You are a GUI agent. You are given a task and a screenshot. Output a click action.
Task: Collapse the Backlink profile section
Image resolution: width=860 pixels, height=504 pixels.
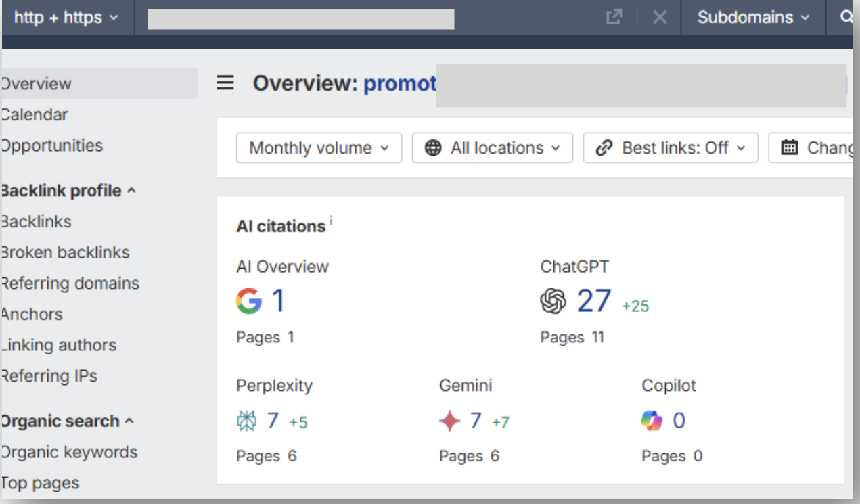pyautogui.click(x=68, y=191)
